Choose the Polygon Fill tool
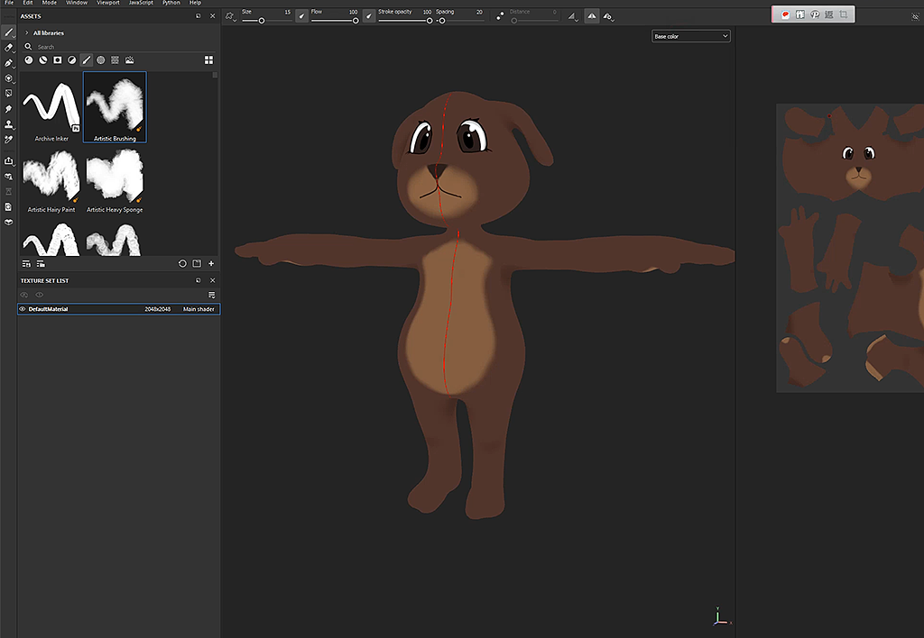The image size is (924, 638). coord(9,78)
